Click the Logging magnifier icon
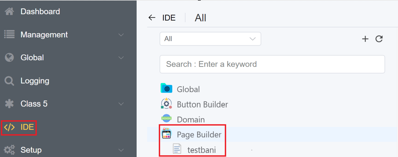 tap(10, 81)
